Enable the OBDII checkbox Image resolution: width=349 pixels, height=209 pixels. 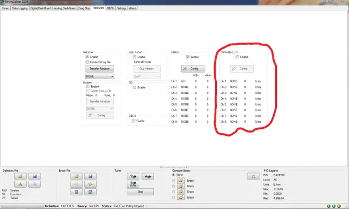click(134, 121)
